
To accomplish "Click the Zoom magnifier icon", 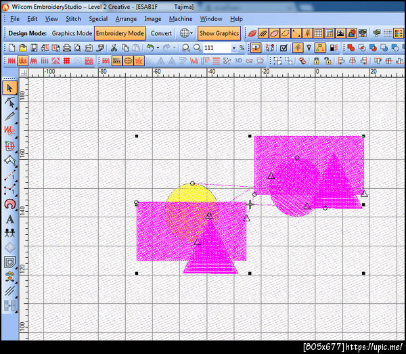I will (x=186, y=47).
